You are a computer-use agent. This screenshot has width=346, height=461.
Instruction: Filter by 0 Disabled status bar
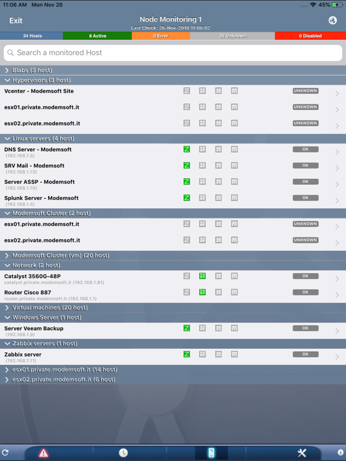(x=311, y=36)
